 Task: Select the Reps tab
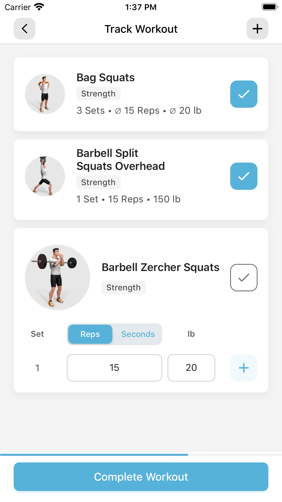90,334
